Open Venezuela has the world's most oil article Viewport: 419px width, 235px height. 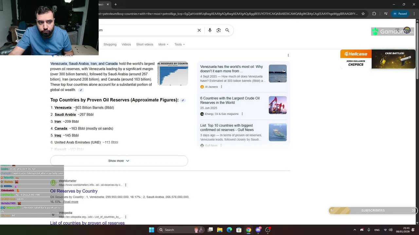pyautogui.click(x=231, y=69)
